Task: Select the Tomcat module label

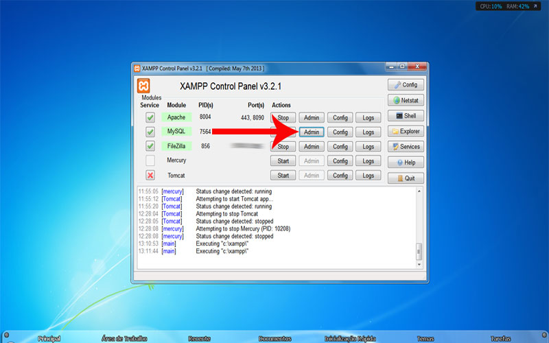Action: (176, 176)
